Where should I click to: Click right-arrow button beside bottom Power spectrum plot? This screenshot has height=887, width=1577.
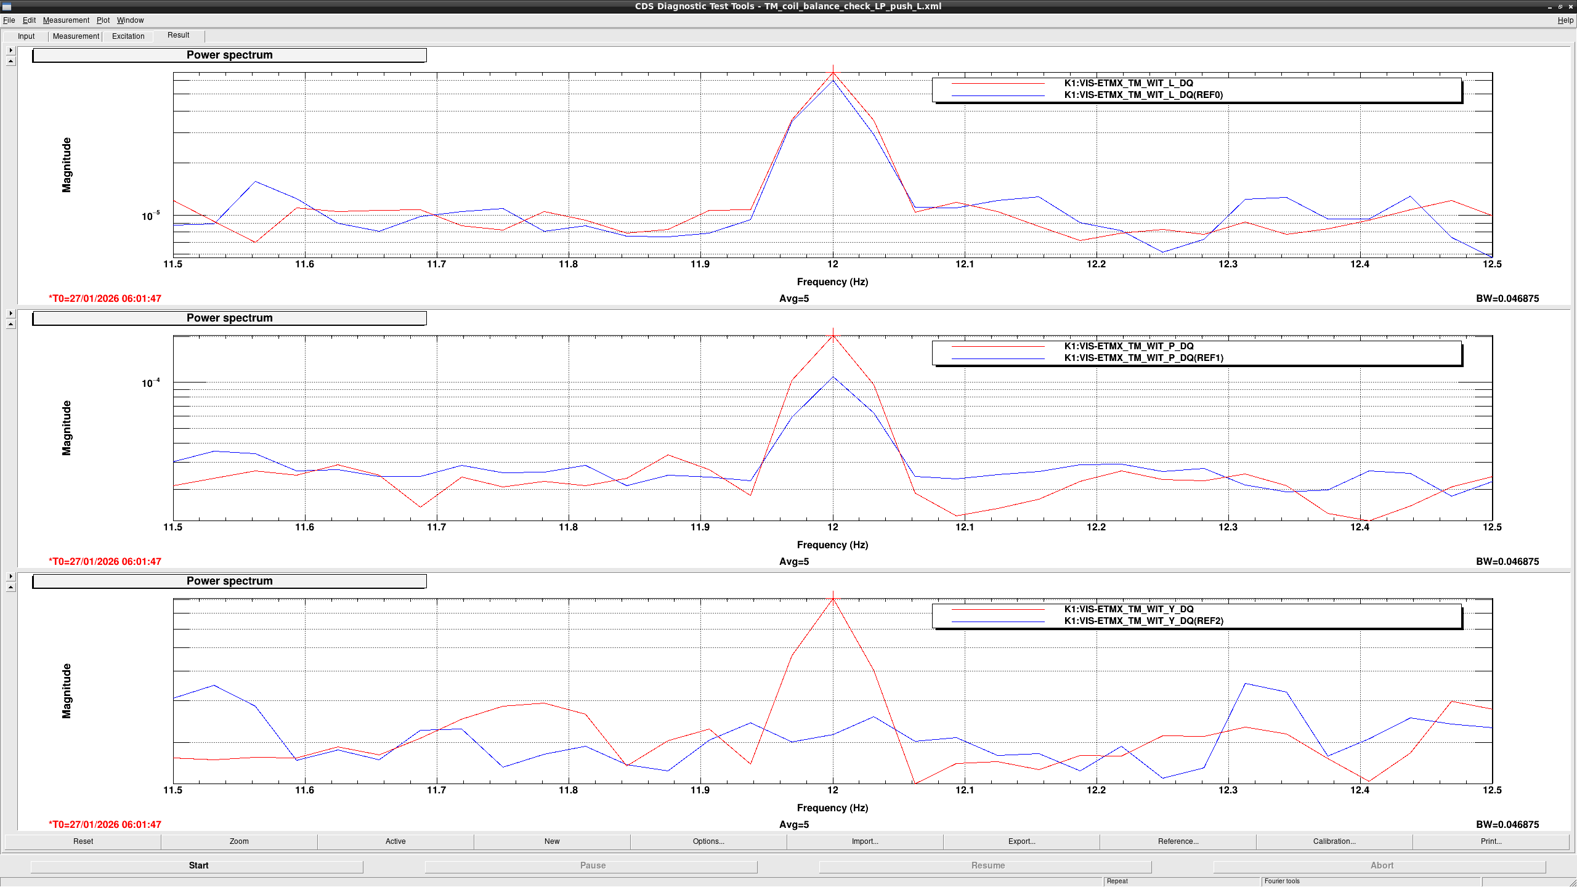10,577
